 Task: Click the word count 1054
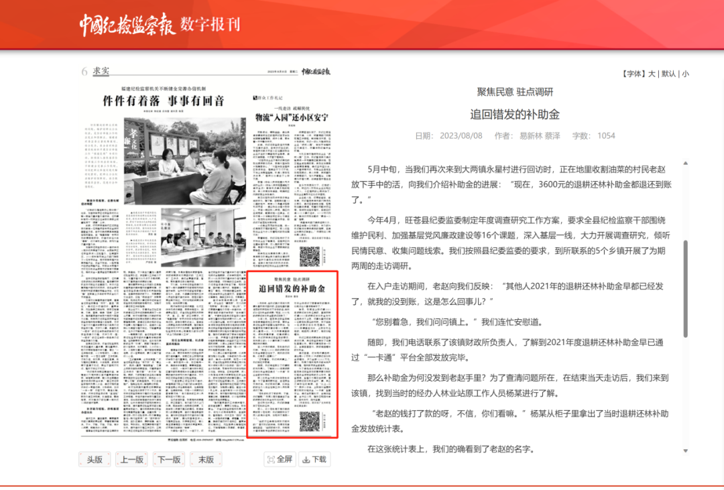(x=606, y=136)
